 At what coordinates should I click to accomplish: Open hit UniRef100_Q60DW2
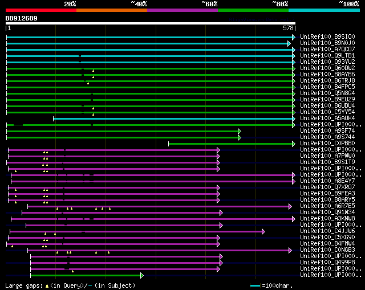click(x=327, y=68)
